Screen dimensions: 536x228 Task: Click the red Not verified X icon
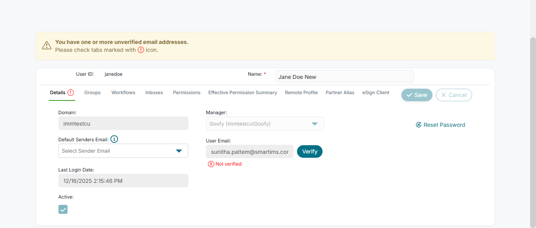211,164
